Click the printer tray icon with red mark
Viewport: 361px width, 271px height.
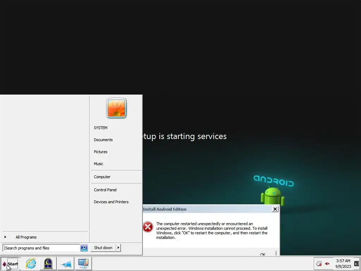[319, 264]
